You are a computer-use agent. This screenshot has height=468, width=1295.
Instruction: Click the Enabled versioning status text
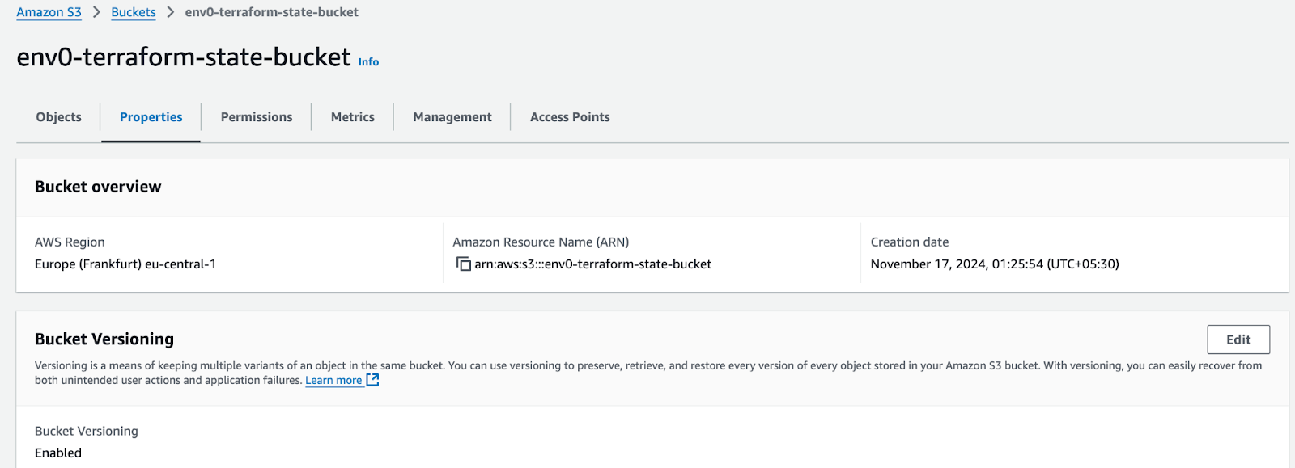tap(58, 453)
